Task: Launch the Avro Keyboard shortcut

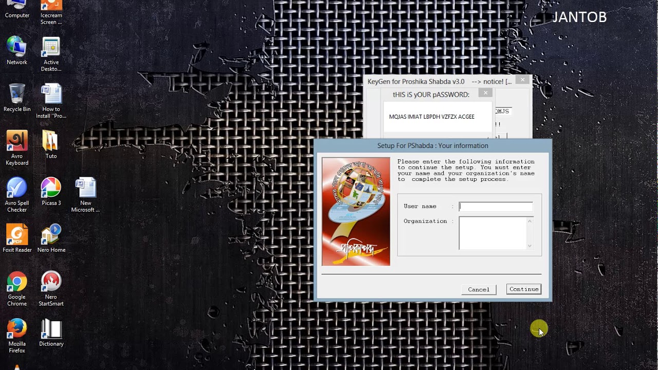Action: click(x=17, y=148)
